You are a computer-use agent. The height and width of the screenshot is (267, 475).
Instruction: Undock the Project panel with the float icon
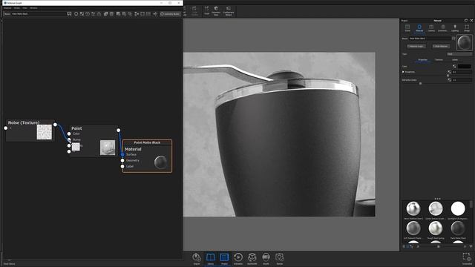click(x=466, y=20)
